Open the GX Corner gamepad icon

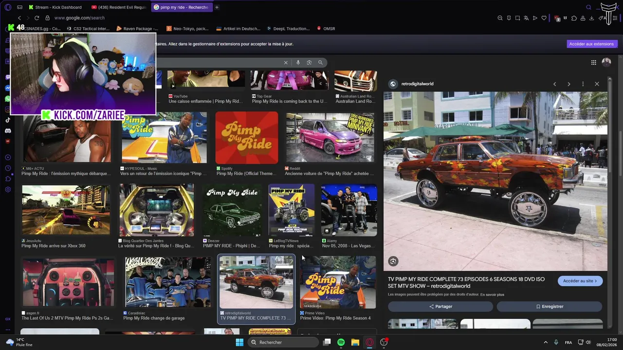point(19,7)
